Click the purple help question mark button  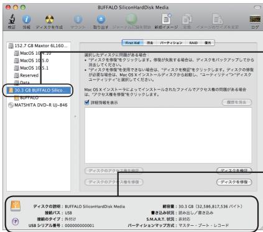(16, 221)
